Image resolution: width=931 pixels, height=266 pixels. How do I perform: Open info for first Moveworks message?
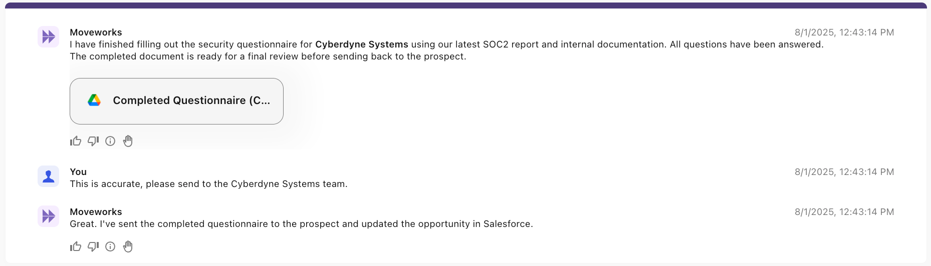click(x=110, y=141)
